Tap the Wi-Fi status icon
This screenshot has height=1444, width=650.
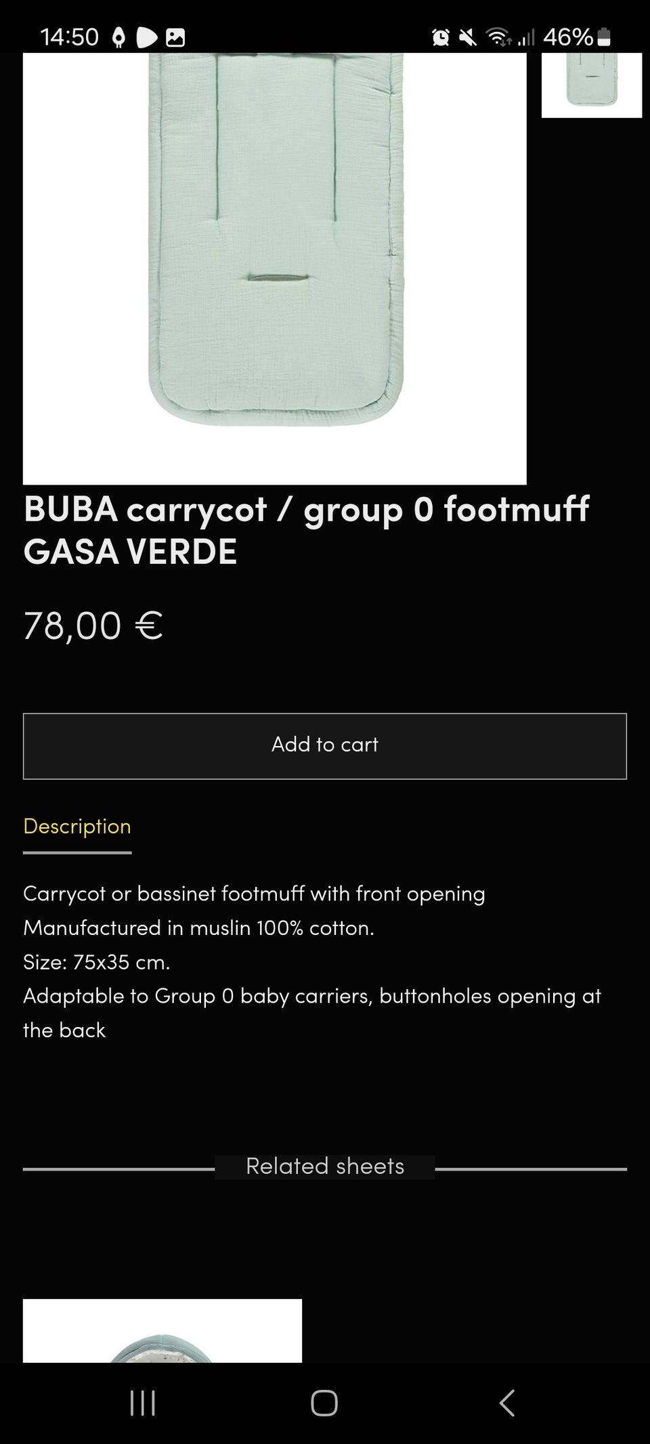[x=498, y=37]
